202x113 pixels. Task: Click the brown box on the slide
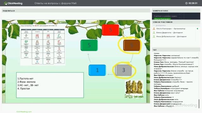(x=132, y=45)
